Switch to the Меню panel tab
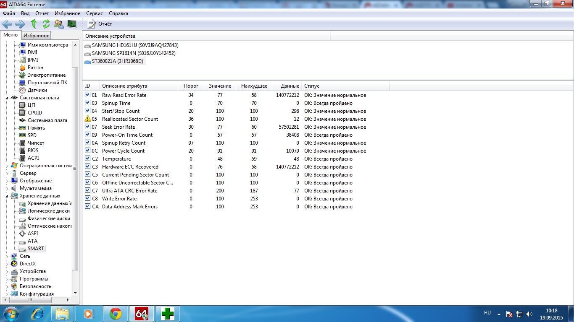 click(11, 35)
